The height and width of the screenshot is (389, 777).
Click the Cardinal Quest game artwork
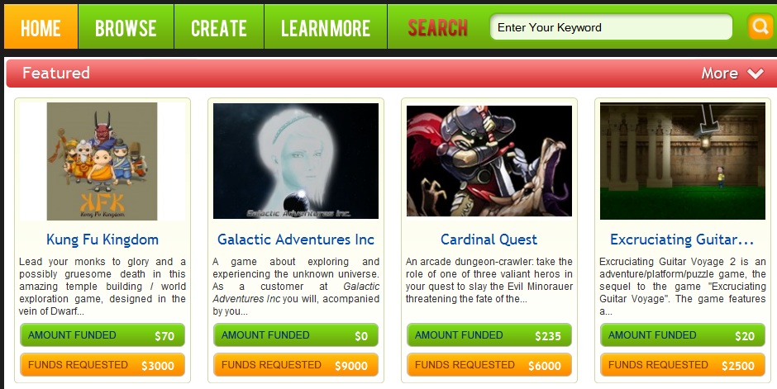click(x=489, y=161)
